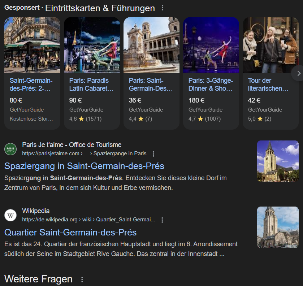Click the dinner show dancers purple thumbnail
This screenshot has height=286, width=303.
tap(211, 45)
